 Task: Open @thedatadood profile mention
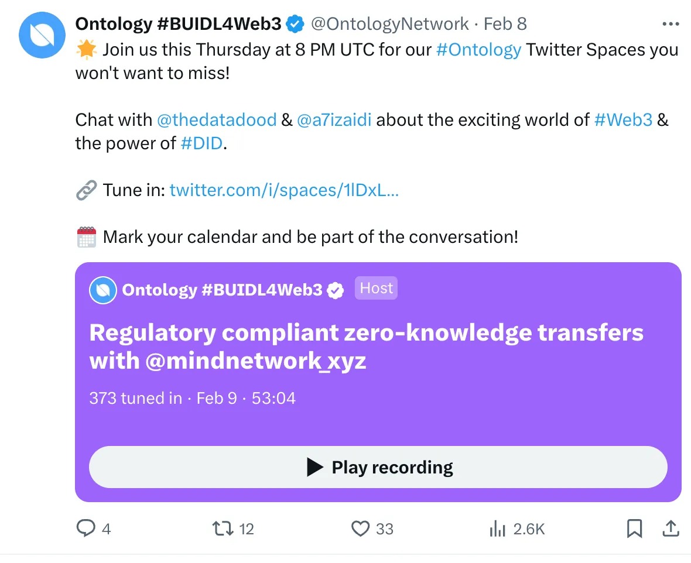tap(217, 120)
